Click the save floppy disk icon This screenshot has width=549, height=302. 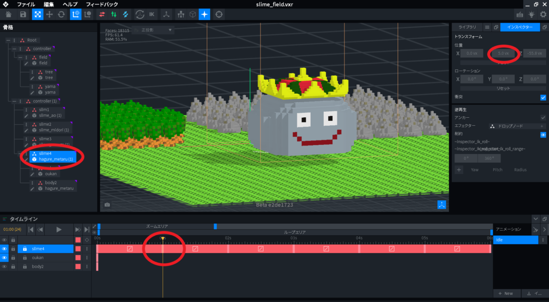pos(23,15)
